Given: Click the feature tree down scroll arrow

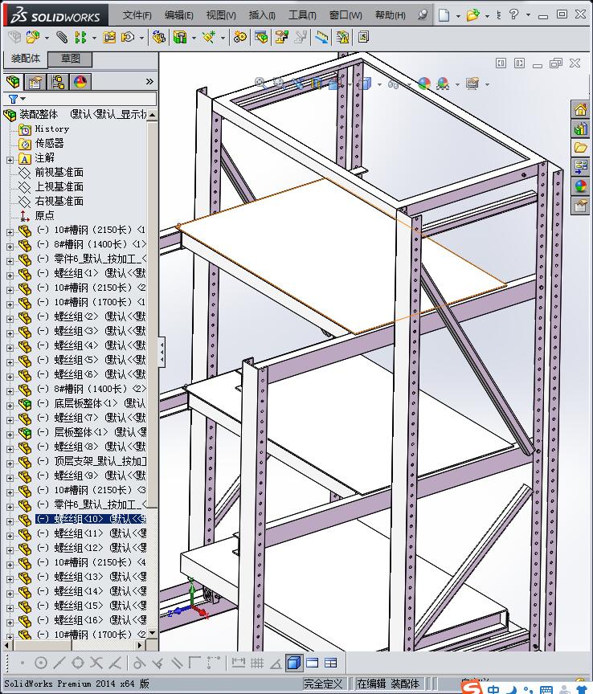Looking at the screenshot, I should [152, 633].
